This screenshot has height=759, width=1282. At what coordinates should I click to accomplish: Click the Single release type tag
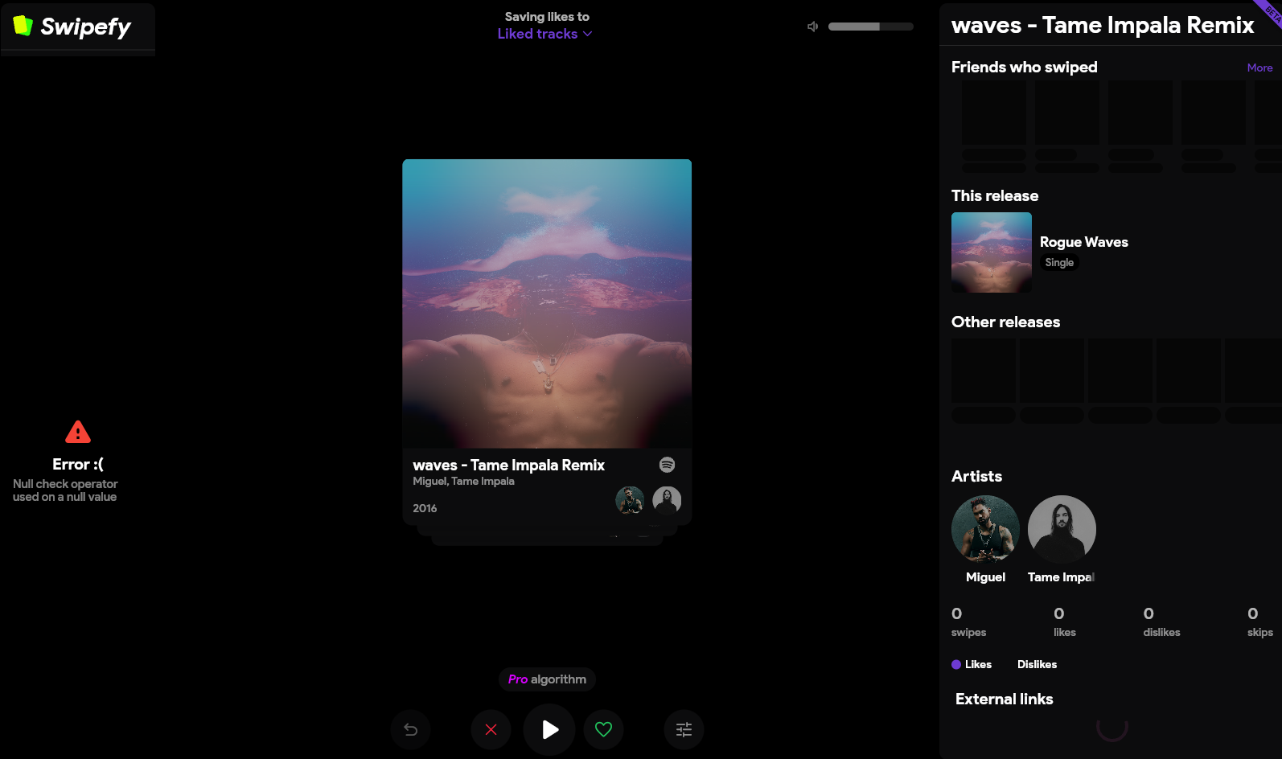[1059, 263]
